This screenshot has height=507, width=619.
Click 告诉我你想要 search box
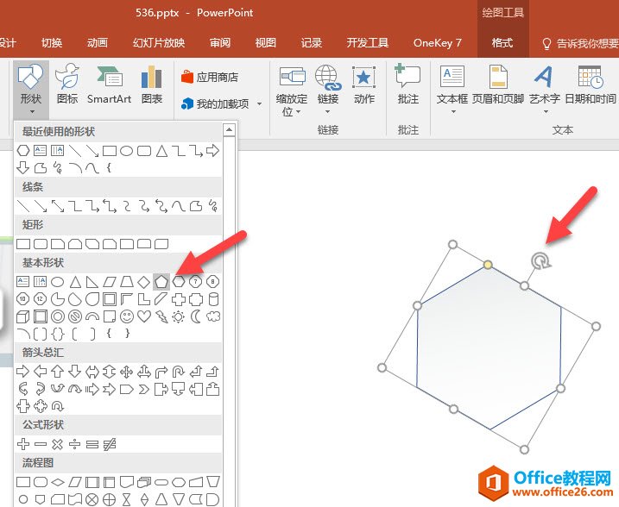coord(580,43)
